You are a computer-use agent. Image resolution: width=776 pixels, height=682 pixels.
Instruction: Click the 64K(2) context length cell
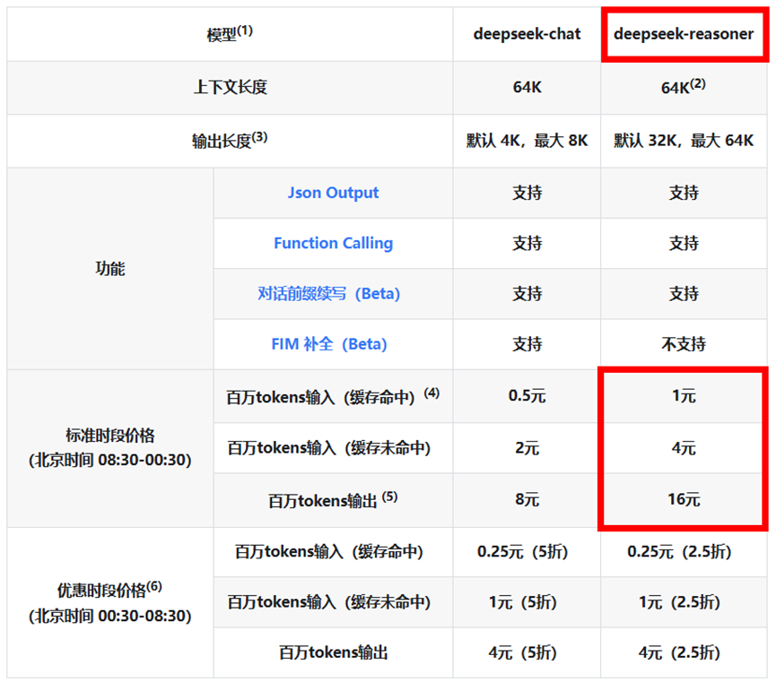click(x=684, y=87)
